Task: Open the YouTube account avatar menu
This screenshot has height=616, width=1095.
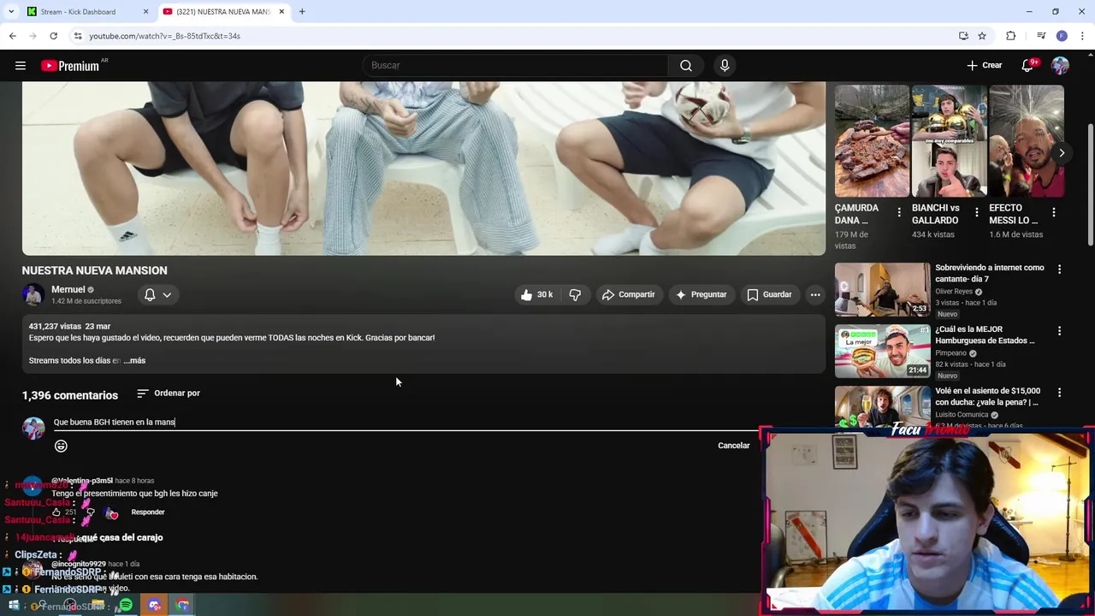Action: point(1061,65)
